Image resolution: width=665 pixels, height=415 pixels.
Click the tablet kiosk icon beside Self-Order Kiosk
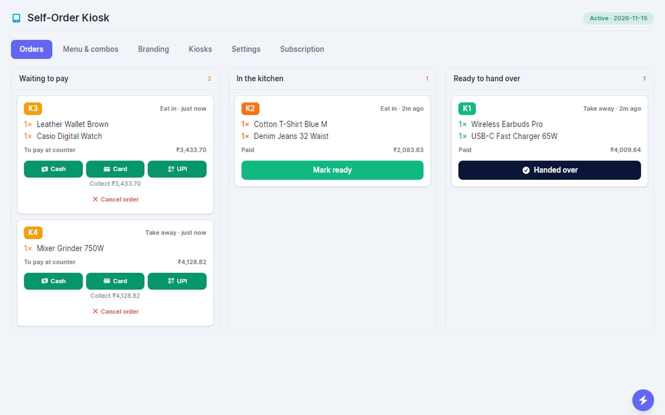coord(16,18)
